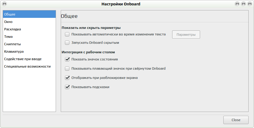This screenshot has width=254, height=128.
Task: Open Содействие при вводе section
Action: 29,59
